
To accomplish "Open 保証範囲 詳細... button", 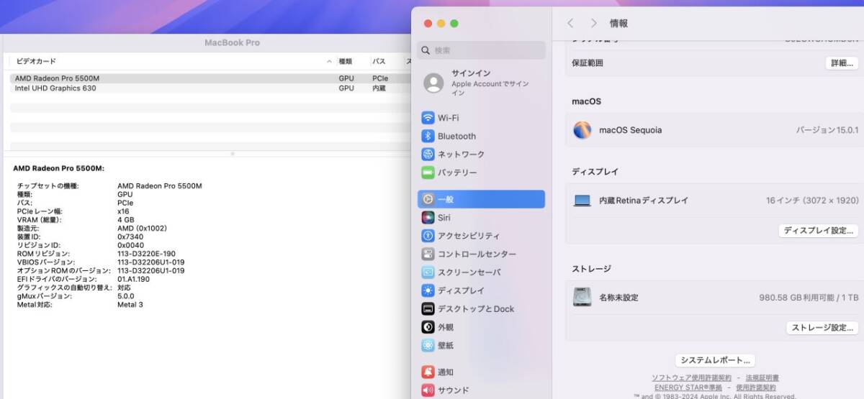I will coord(842,63).
